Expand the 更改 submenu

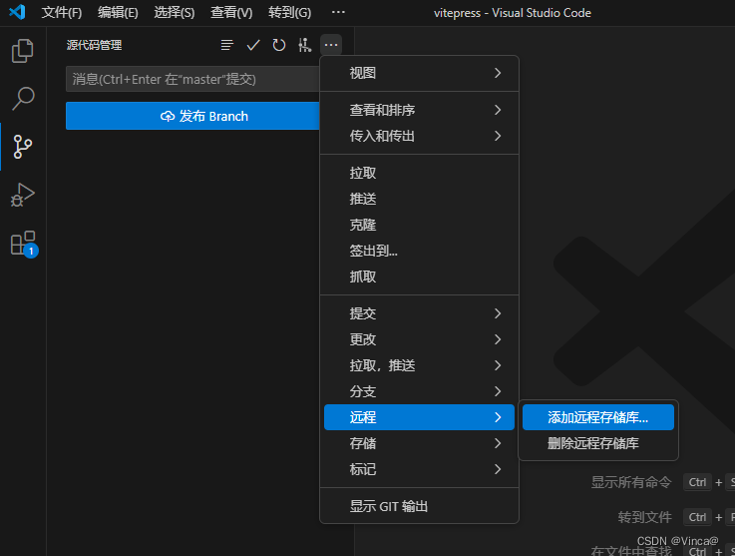point(419,339)
